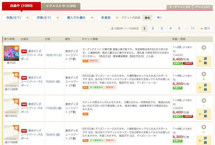Image resolution: width=215 pixels, height=145 pixels.
Task: Click 公演名 column header
Action: click(25, 39)
